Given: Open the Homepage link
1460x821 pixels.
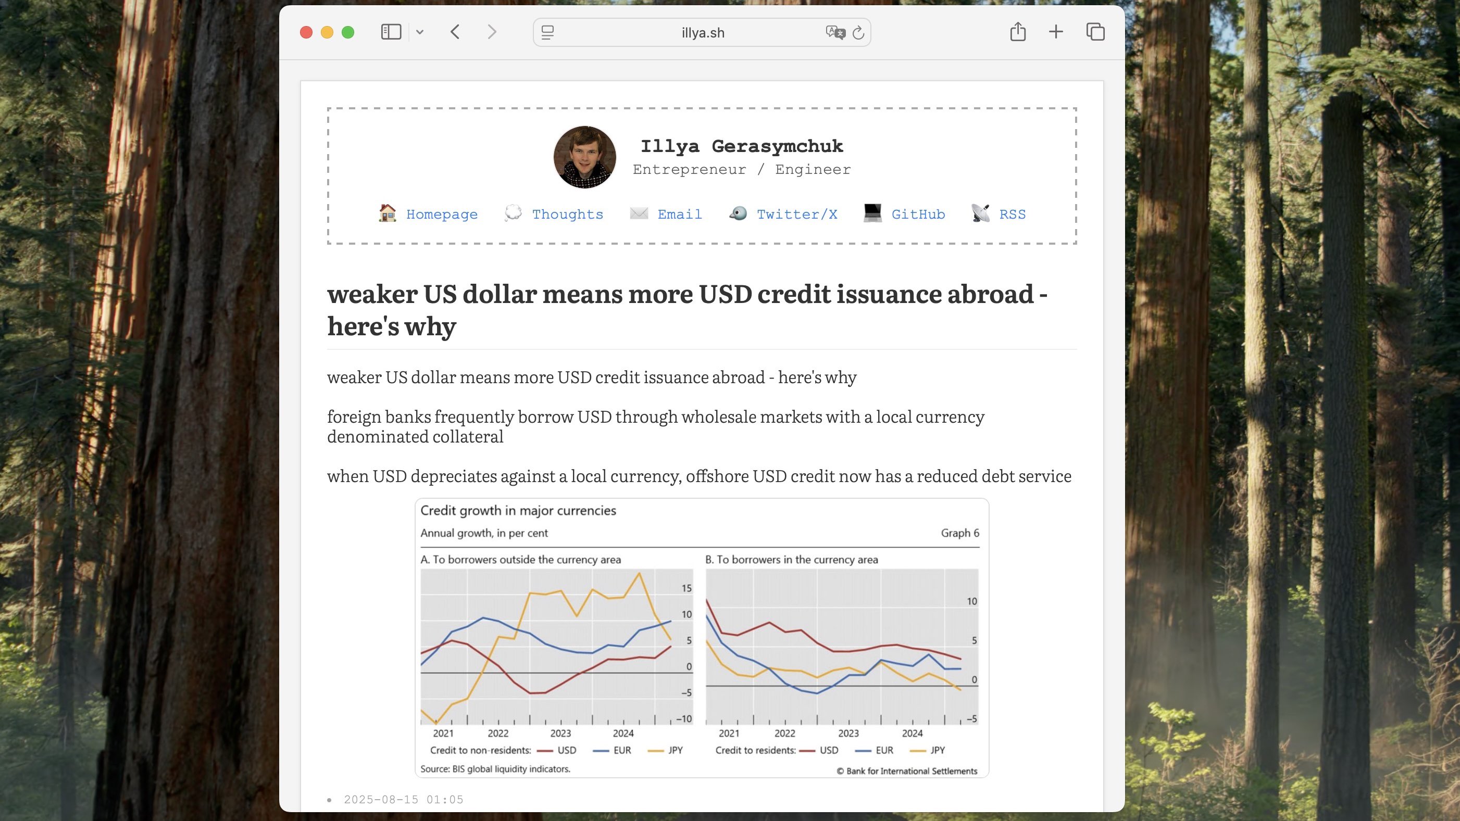Looking at the screenshot, I should point(442,214).
